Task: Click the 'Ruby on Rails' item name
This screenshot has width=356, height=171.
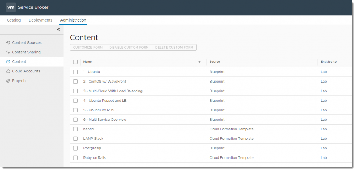Action: point(94,157)
